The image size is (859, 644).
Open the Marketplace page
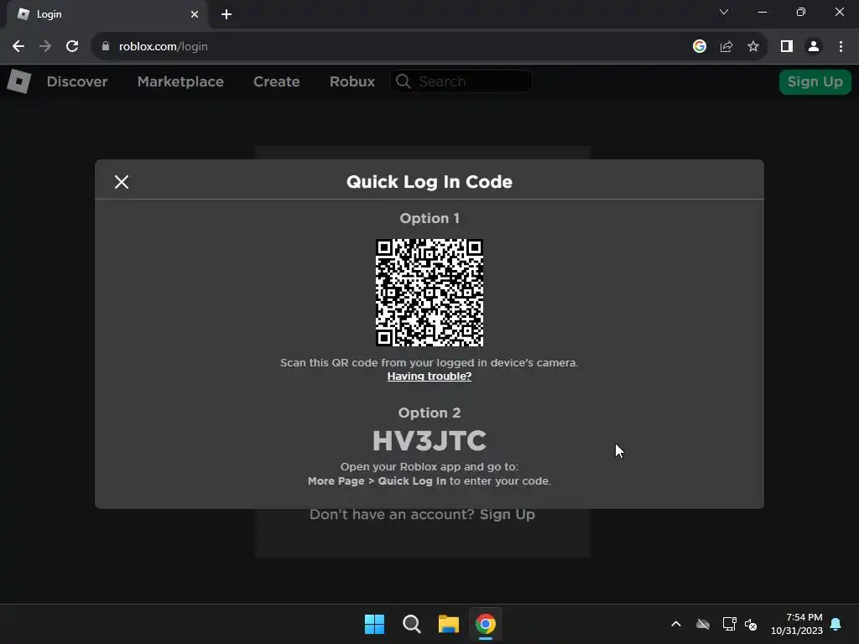[180, 81]
